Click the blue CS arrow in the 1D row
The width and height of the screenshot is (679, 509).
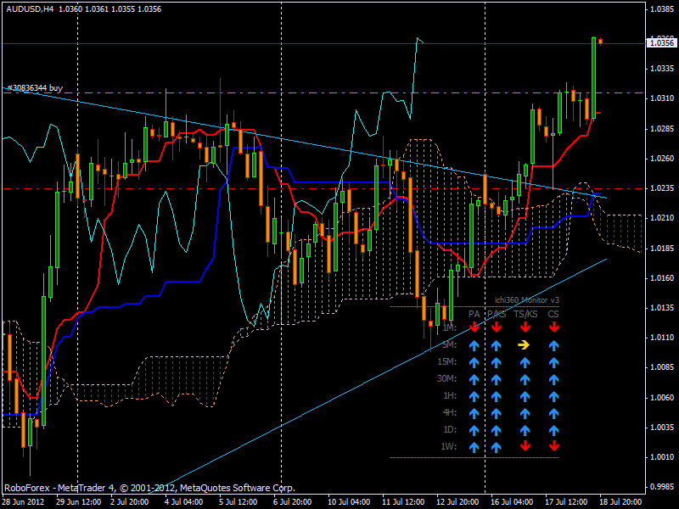553,429
